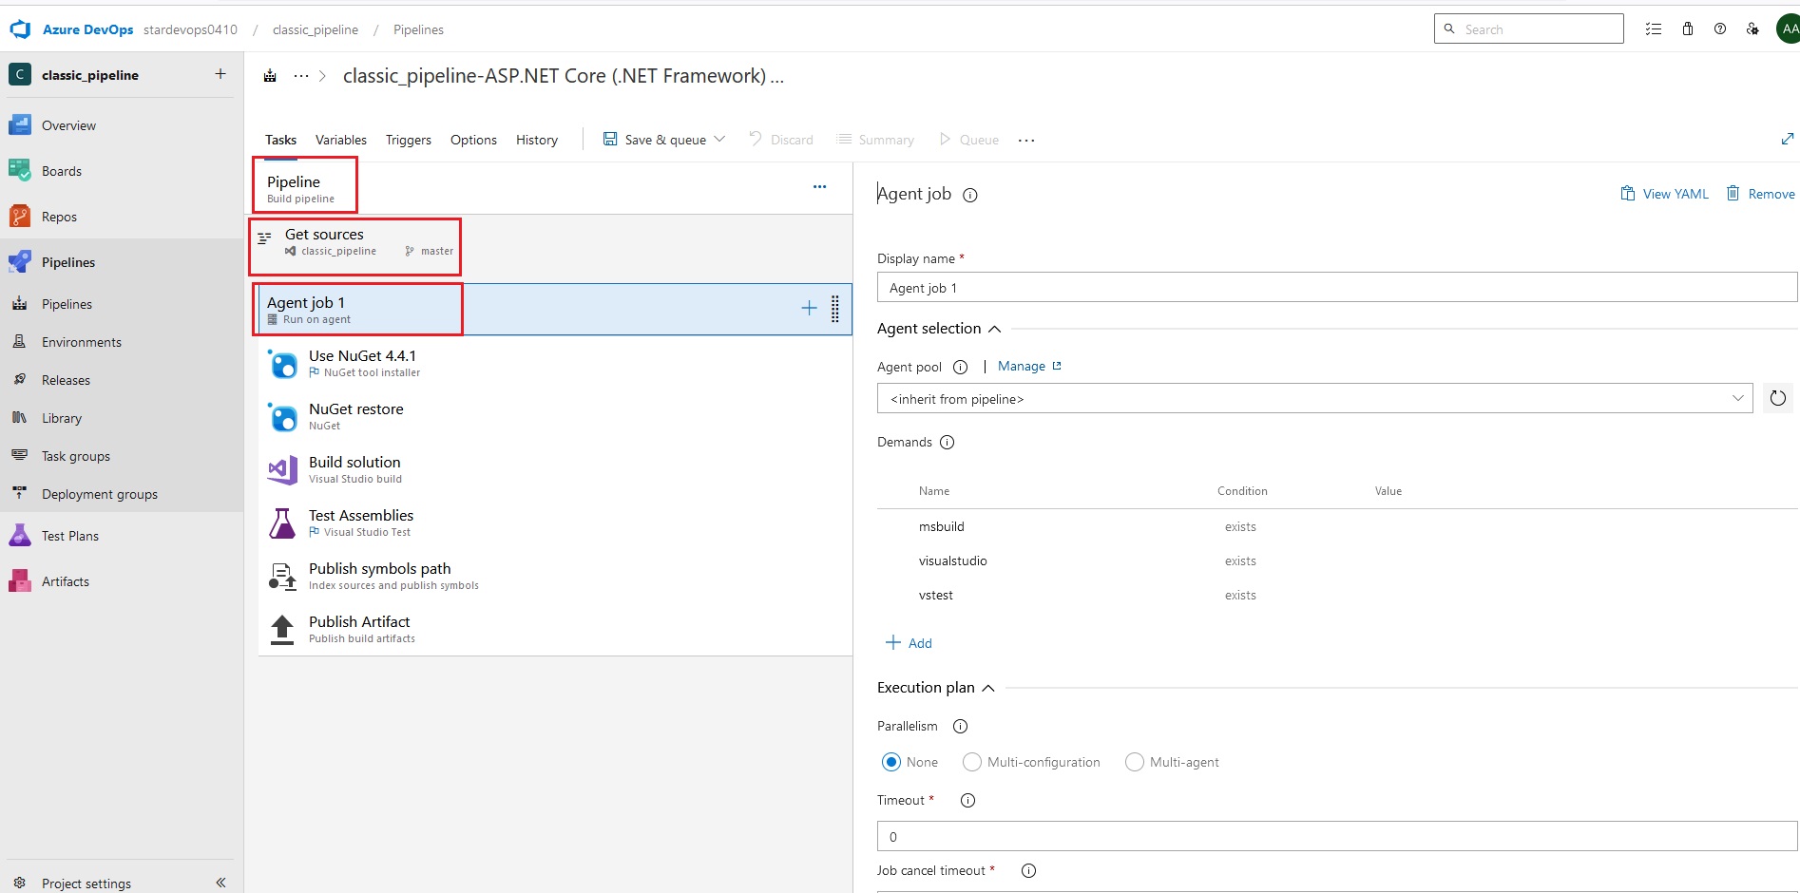Select the Publish Artifact task
Screen dimensions: 1800x893
pos(555,629)
